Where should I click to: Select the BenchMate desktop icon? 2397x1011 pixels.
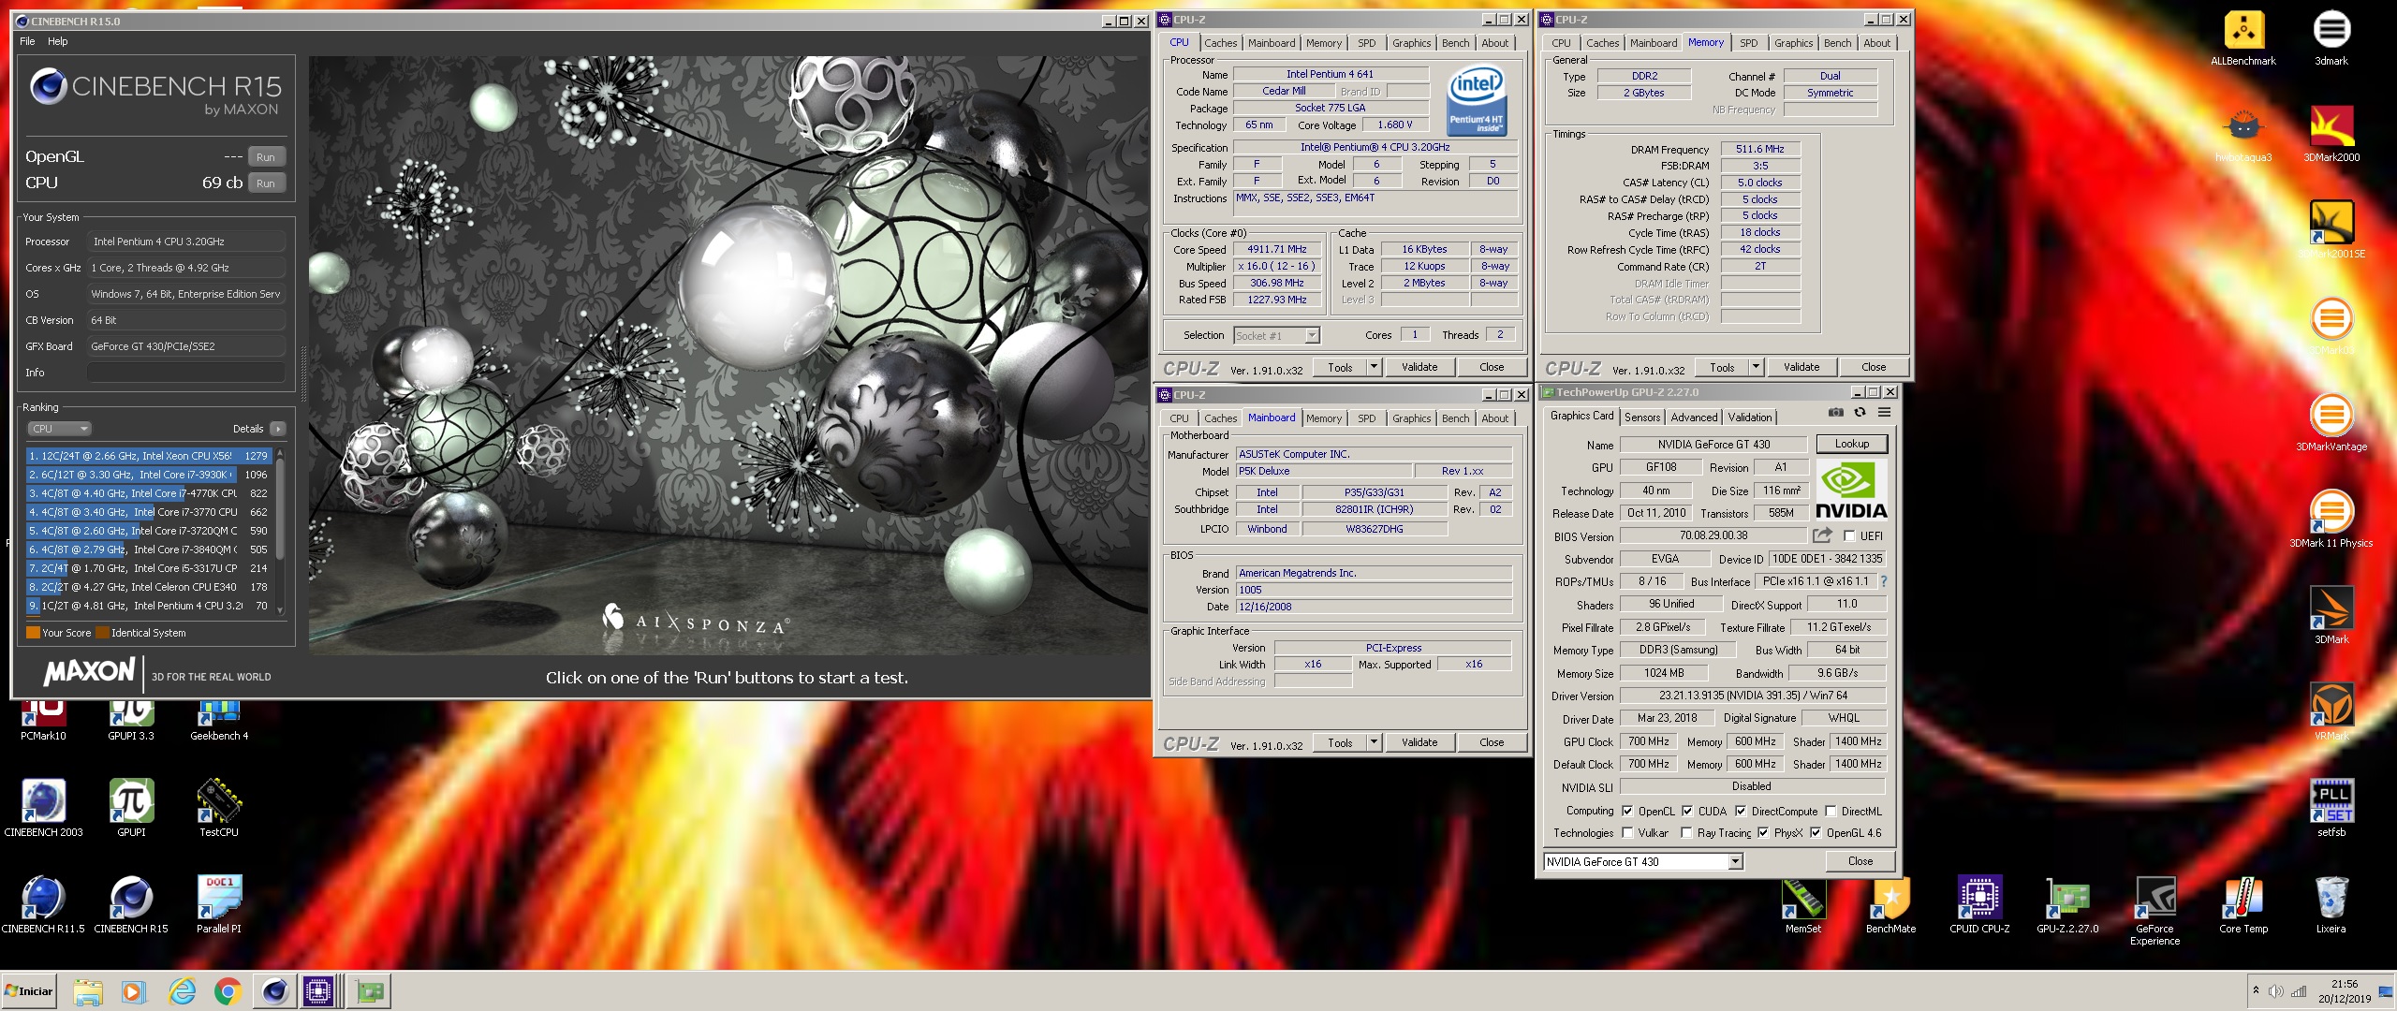pyautogui.click(x=1890, y=905)
